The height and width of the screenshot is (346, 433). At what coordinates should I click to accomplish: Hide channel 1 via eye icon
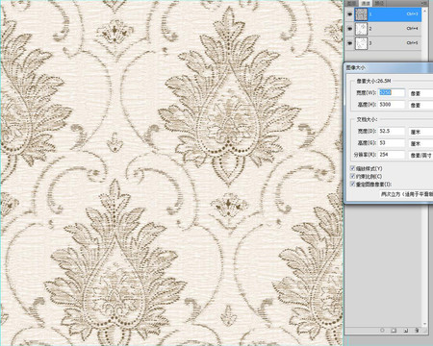(x=349, y=14)
